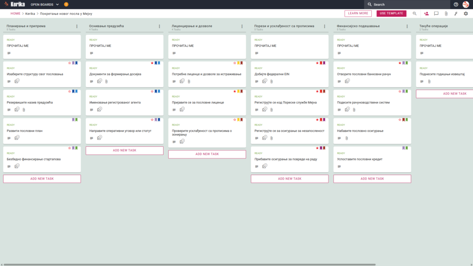
Task: Open the add team member icon
Action: [x=426, y=13]
